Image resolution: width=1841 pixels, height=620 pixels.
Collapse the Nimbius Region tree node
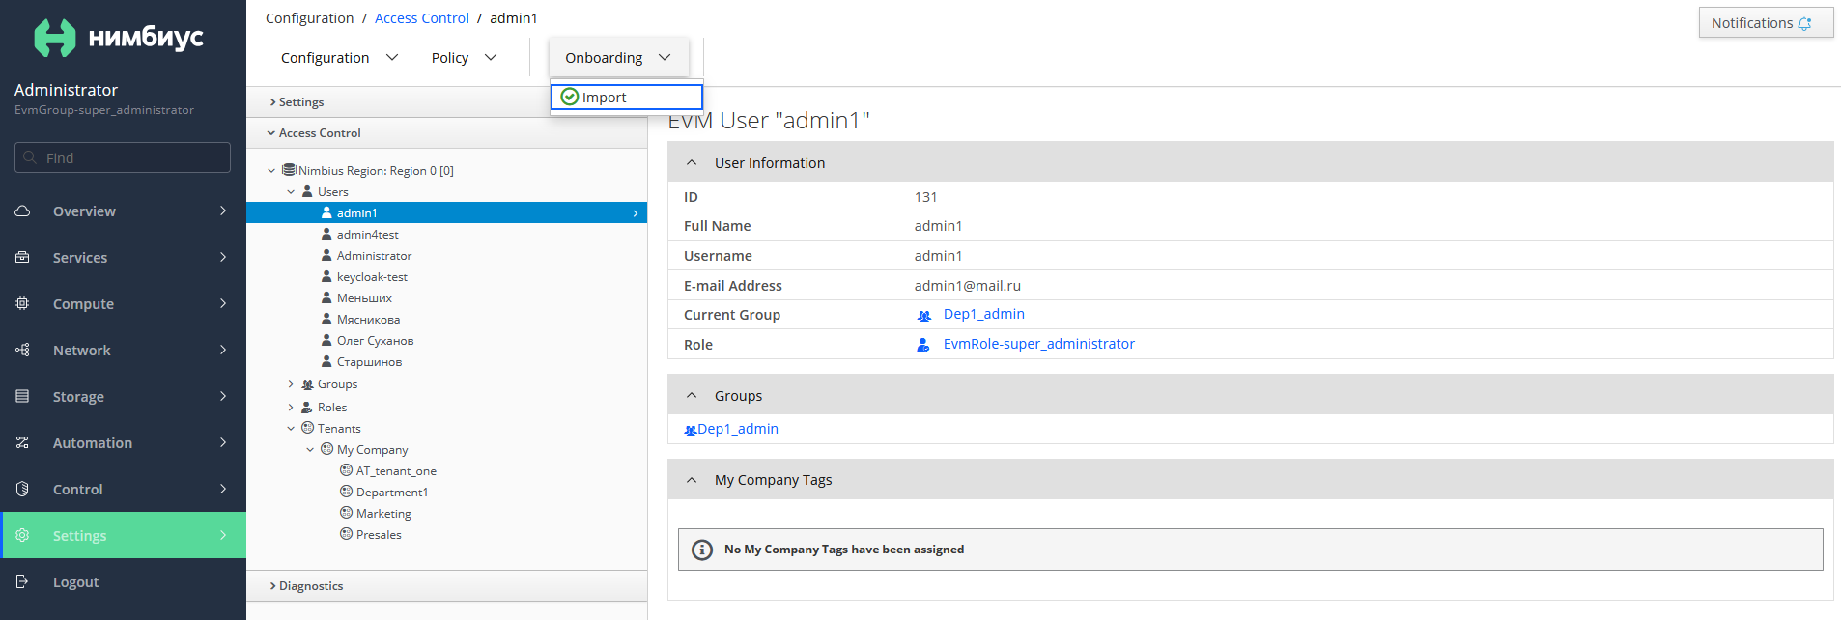[x=271, y=171]
